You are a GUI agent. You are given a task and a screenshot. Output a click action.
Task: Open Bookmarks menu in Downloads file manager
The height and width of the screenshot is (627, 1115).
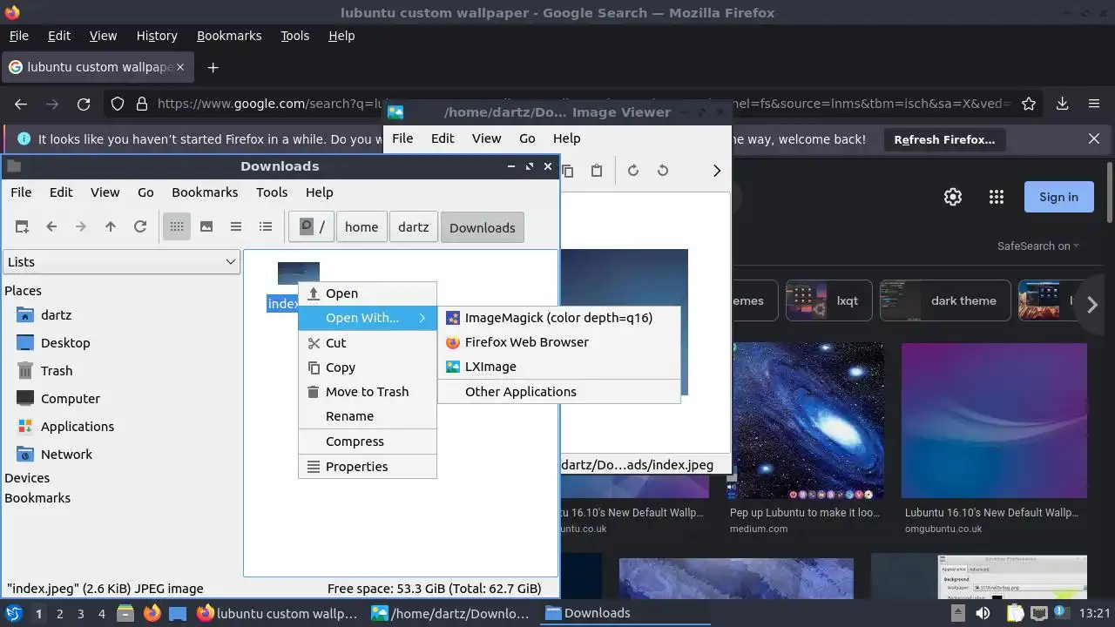[205, 192]
